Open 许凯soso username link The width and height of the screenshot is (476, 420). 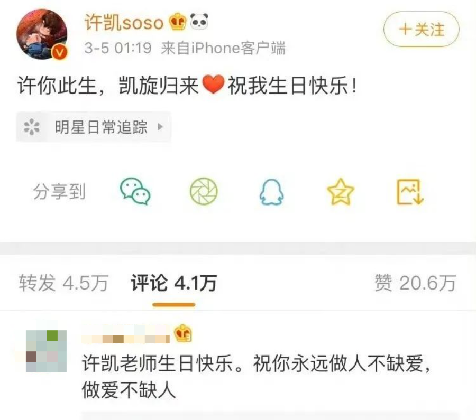tap(124, 22)
